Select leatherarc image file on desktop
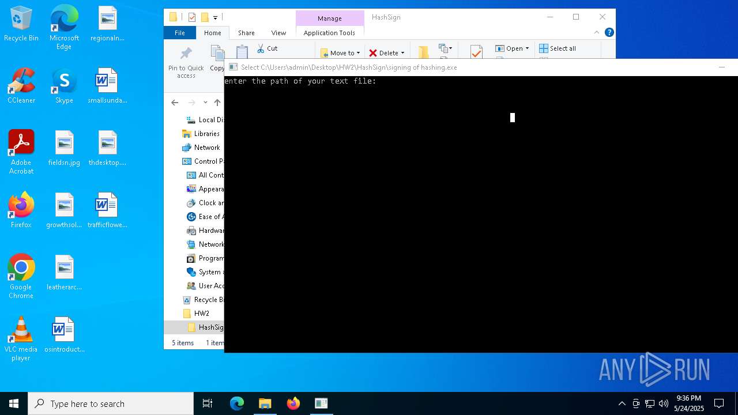The image size is (738, 415). tap(64, 273)
